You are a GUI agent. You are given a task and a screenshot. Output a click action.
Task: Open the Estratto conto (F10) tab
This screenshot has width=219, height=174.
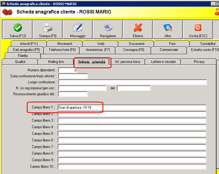pos(203,50)
